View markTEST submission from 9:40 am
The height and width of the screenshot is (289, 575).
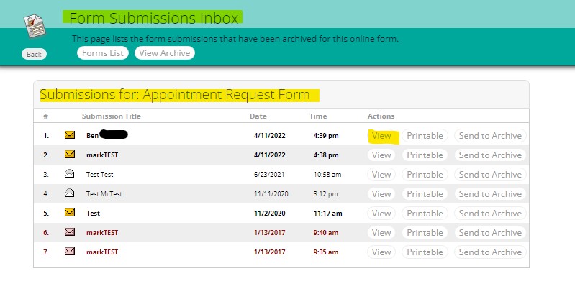click(x=381, y=233)
